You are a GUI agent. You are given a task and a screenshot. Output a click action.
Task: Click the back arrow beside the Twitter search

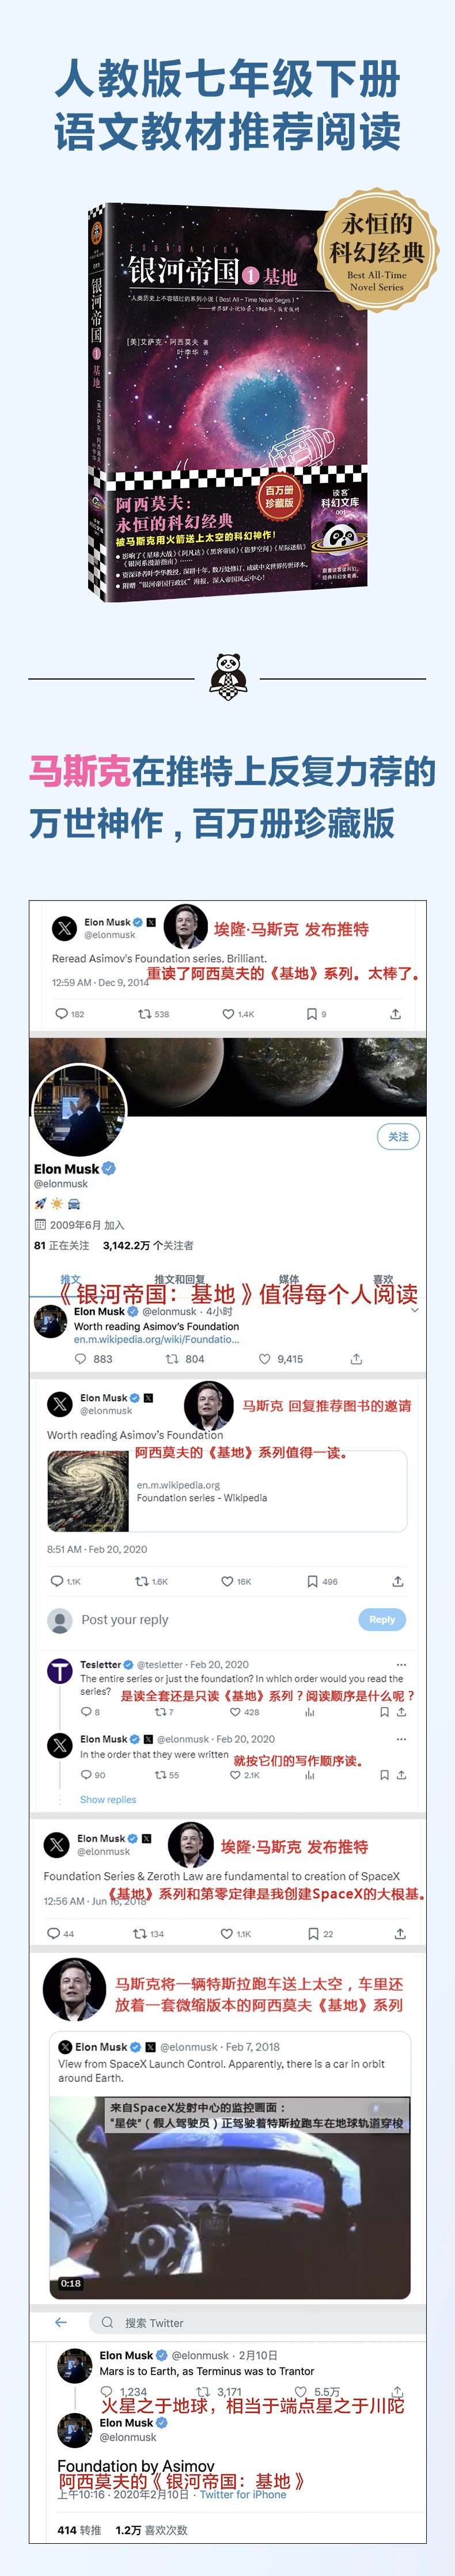point(61,2322)
